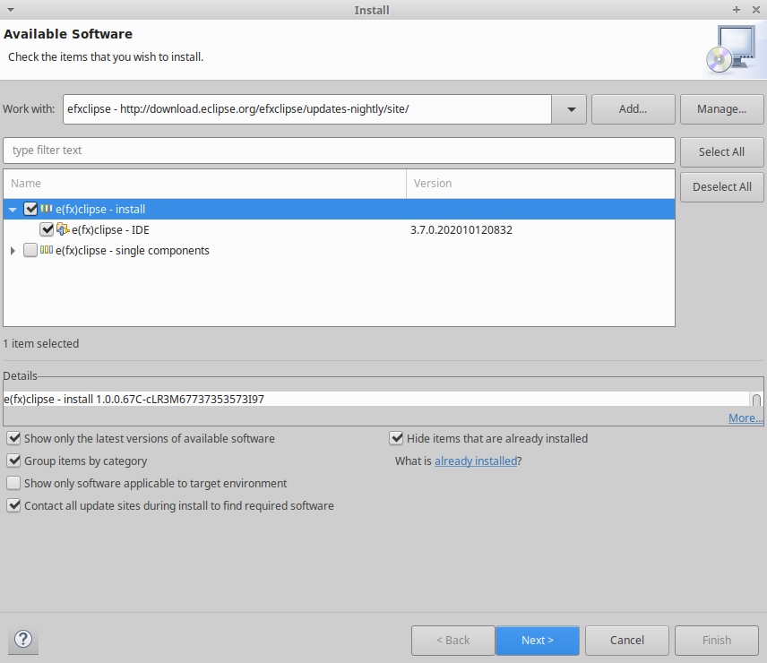The height and width of the screenshot is (663, 767).
Task: Open the already installed link
Action: [475, 461]
